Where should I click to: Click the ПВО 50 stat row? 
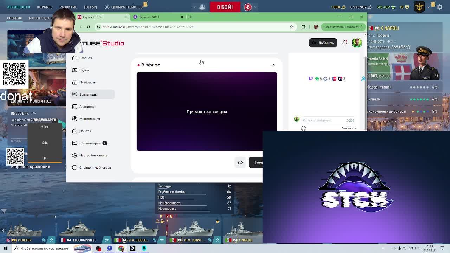tap(194, 197)
